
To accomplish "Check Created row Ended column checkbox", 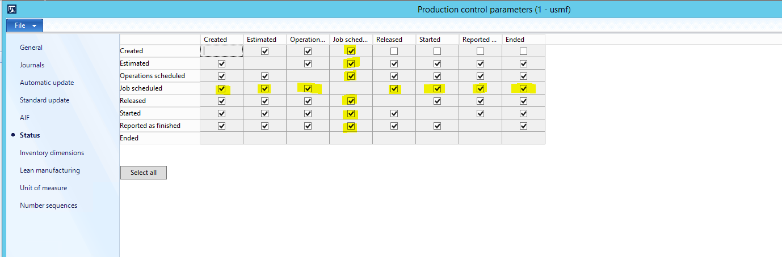I will [523, 52].
